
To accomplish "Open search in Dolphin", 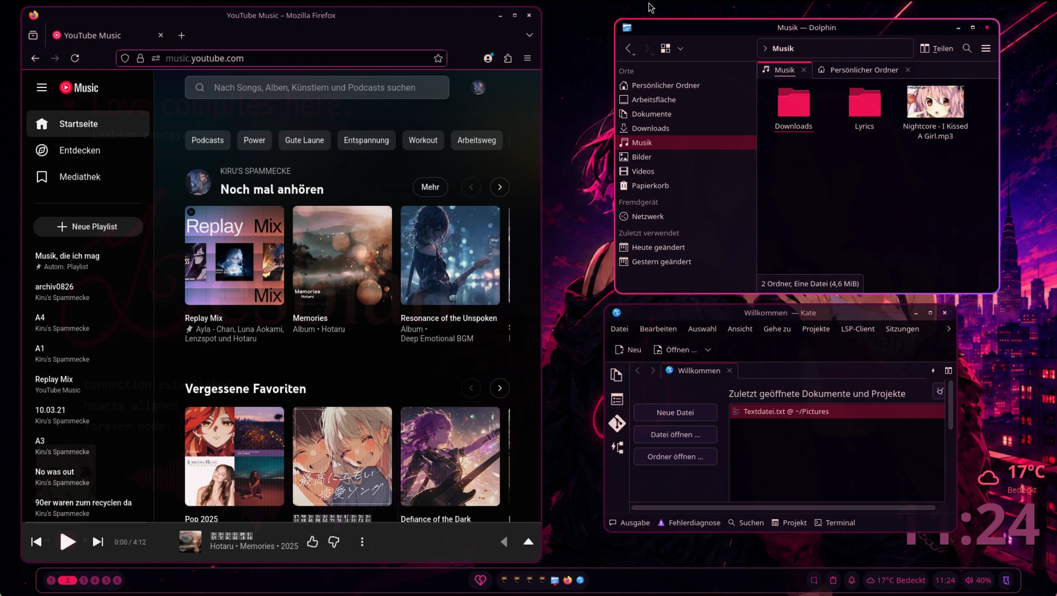I will [x=967, y=48].
